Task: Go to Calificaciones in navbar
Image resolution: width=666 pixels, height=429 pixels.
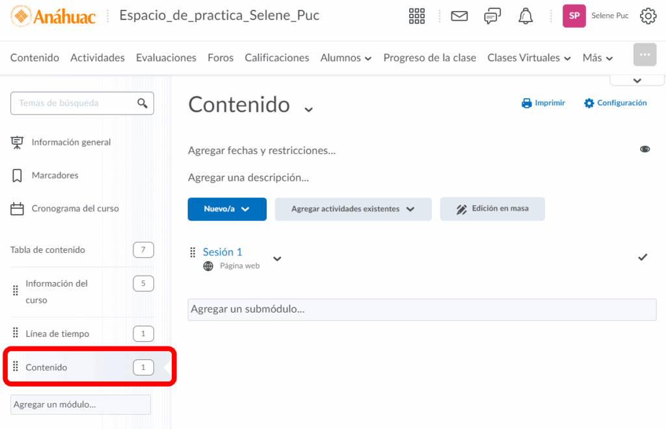Action: coord(276,58)
